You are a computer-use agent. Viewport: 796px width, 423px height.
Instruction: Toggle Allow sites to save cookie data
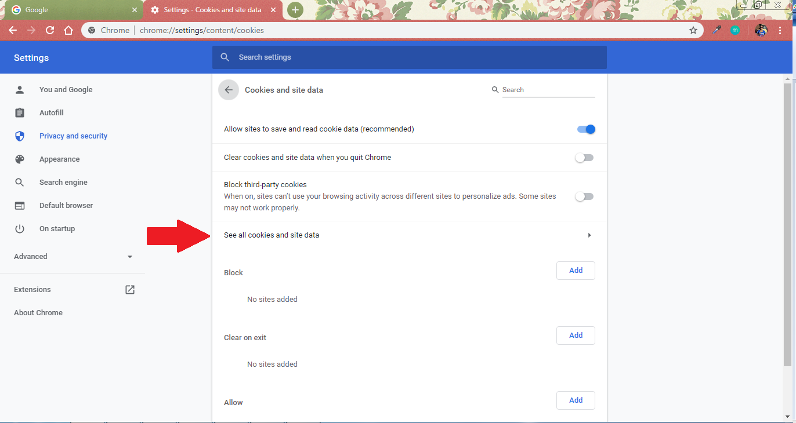coord(586,129)
